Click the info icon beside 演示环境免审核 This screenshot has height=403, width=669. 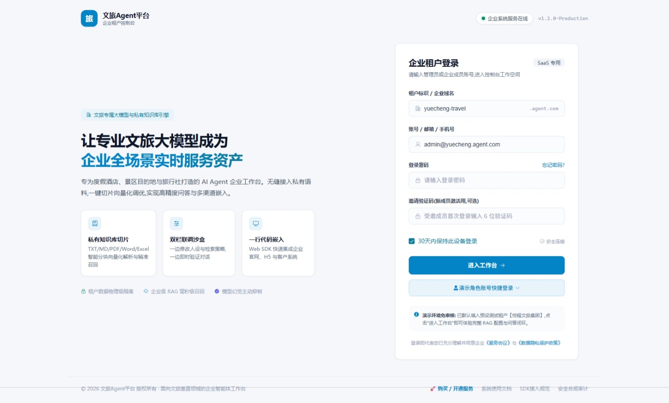[x=417, y=315]
